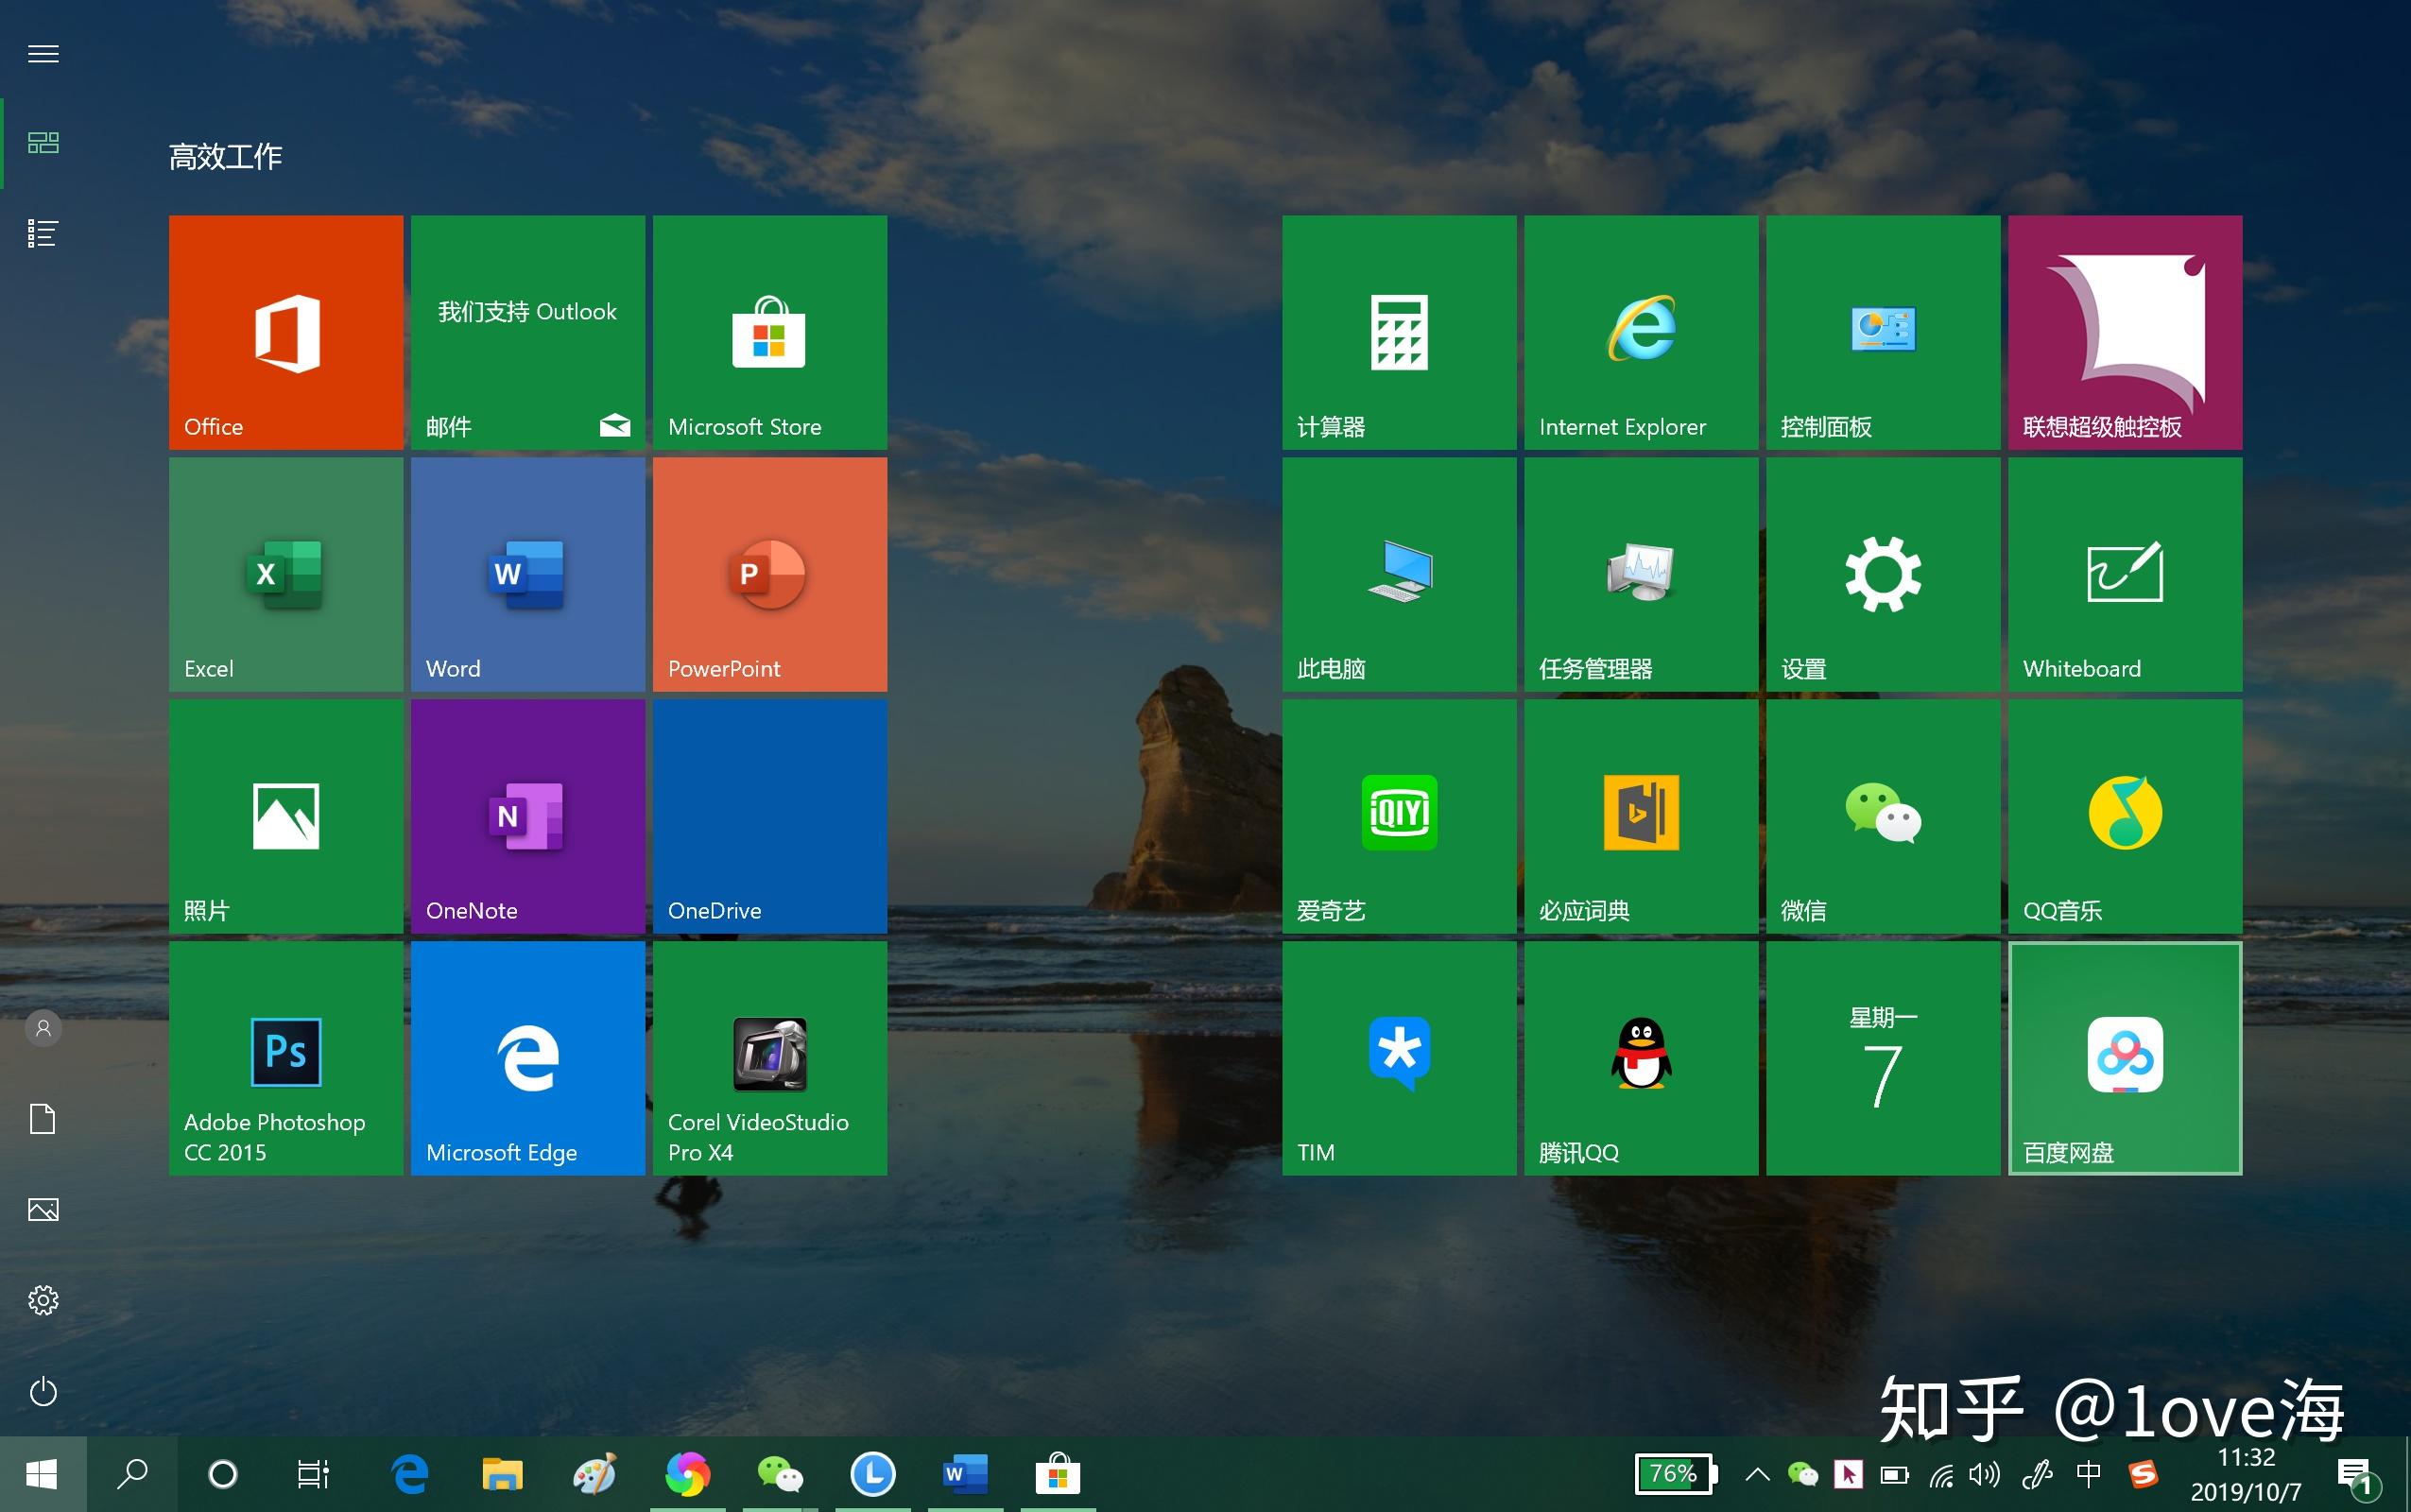The width and height of the screenshot is (2411, 1512).
Task: Click the 高效工作 group title
Action: pyautogui.click(x=225, y=157)
